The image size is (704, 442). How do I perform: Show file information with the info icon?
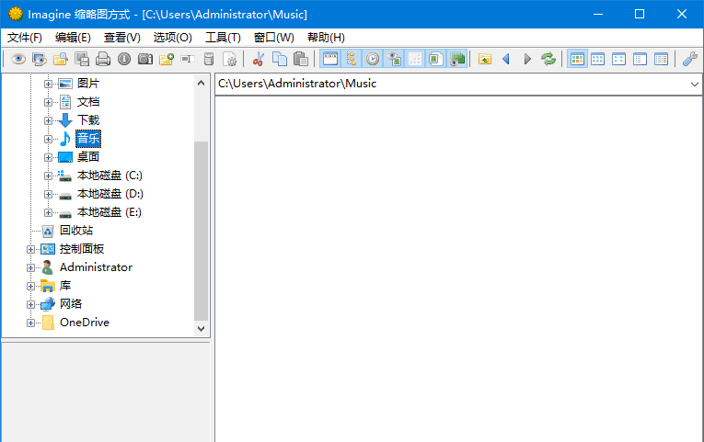(124, 59)
